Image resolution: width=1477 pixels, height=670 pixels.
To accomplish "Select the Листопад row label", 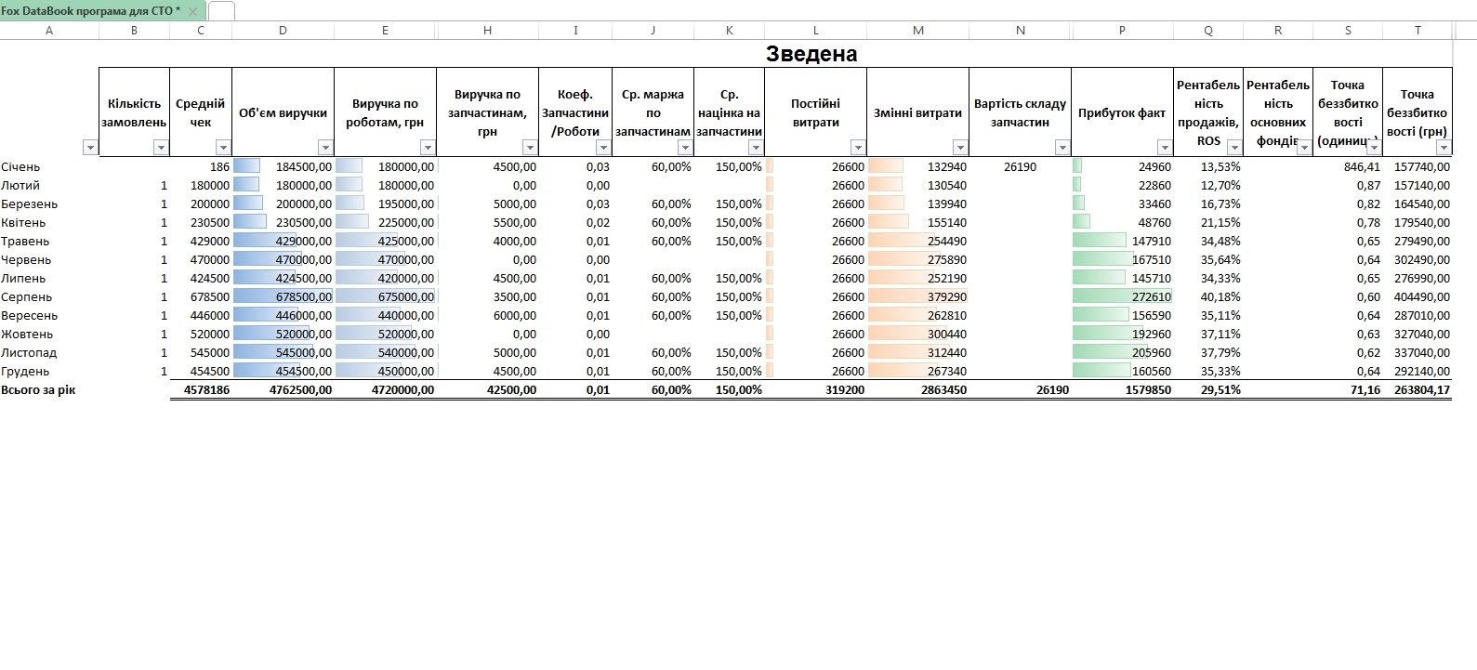I will point(29,353).
